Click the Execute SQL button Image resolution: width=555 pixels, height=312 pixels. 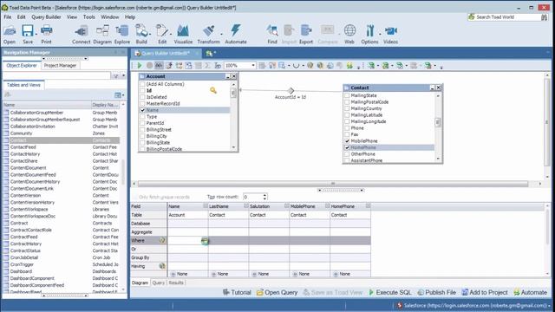pos(390,293)
